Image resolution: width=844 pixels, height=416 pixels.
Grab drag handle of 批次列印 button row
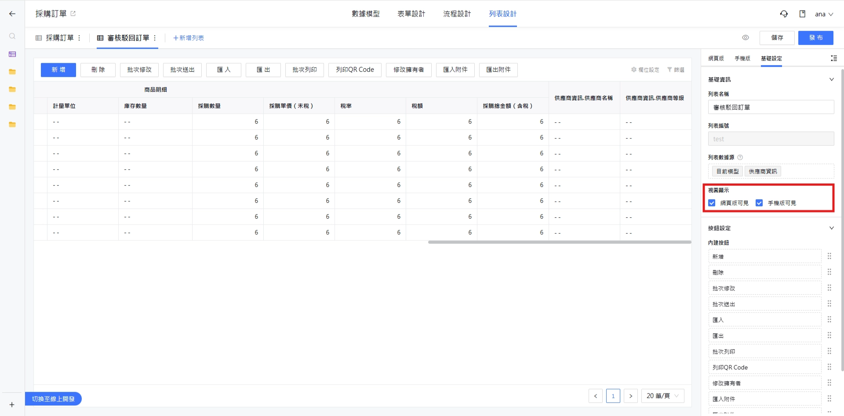click(829, 351)
